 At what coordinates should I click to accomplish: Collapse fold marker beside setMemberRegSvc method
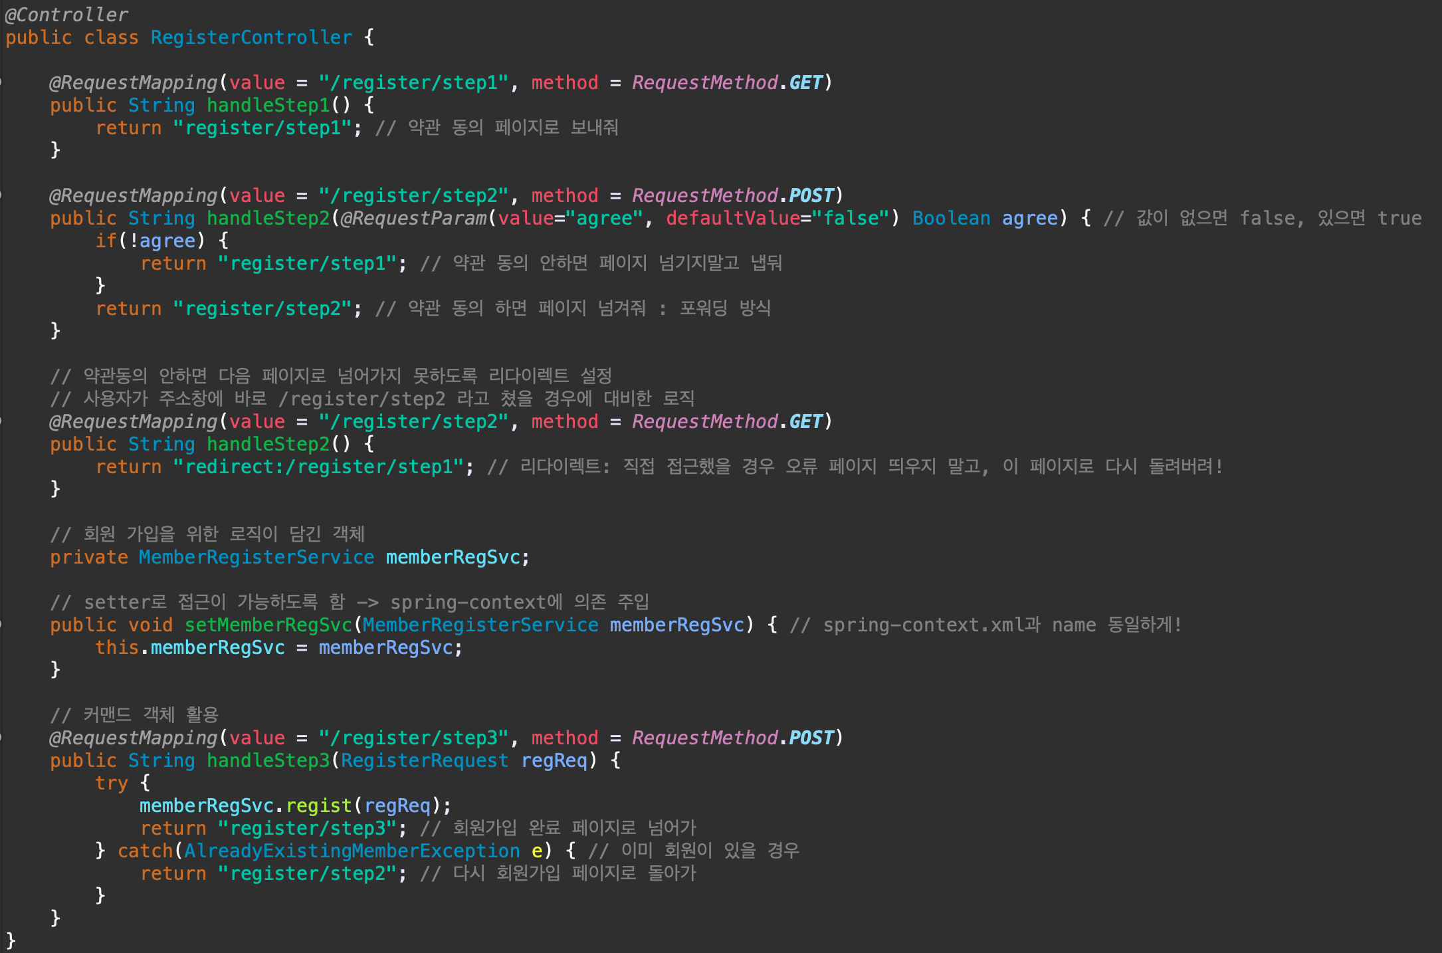1,625
